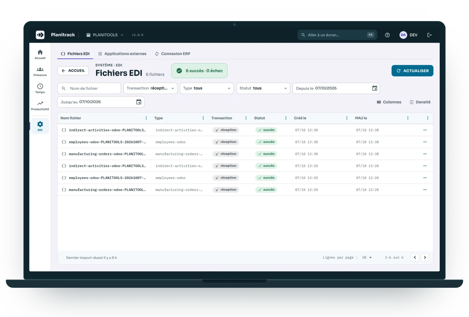Click the 13:20 indirect-activities file name
The image size is (469, 317).
107,166
